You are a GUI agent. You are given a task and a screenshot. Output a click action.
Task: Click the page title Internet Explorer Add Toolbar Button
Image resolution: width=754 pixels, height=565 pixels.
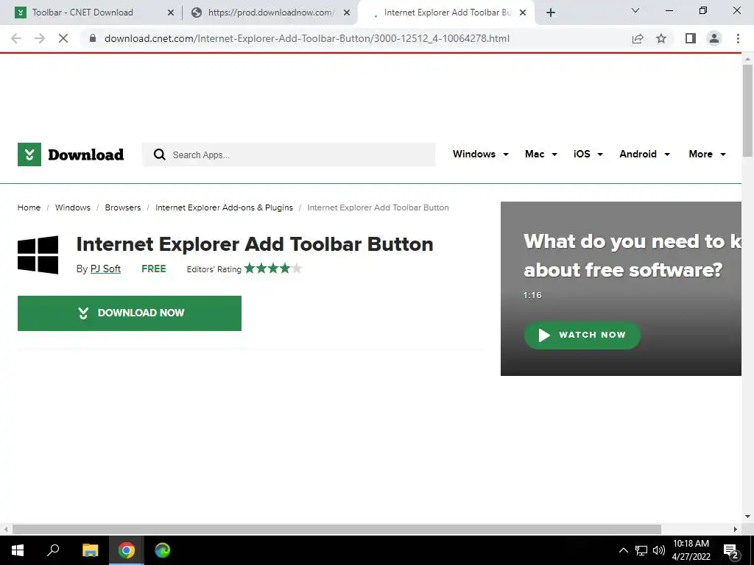point(255,244)
